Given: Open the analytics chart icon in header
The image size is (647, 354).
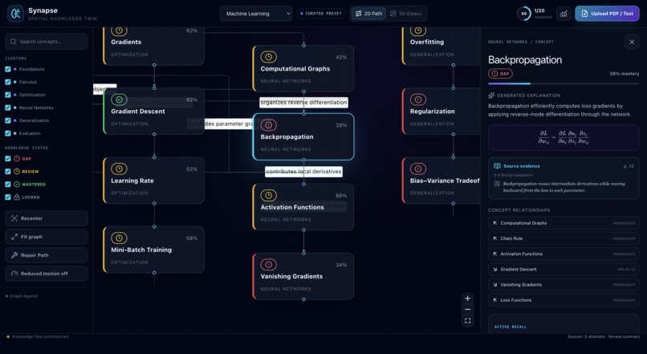Looking at the screenshot, I should coord(564,14).
